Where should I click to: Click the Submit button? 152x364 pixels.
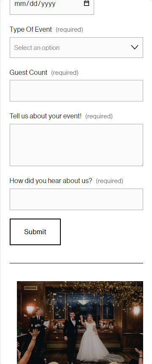pos(35,232)
